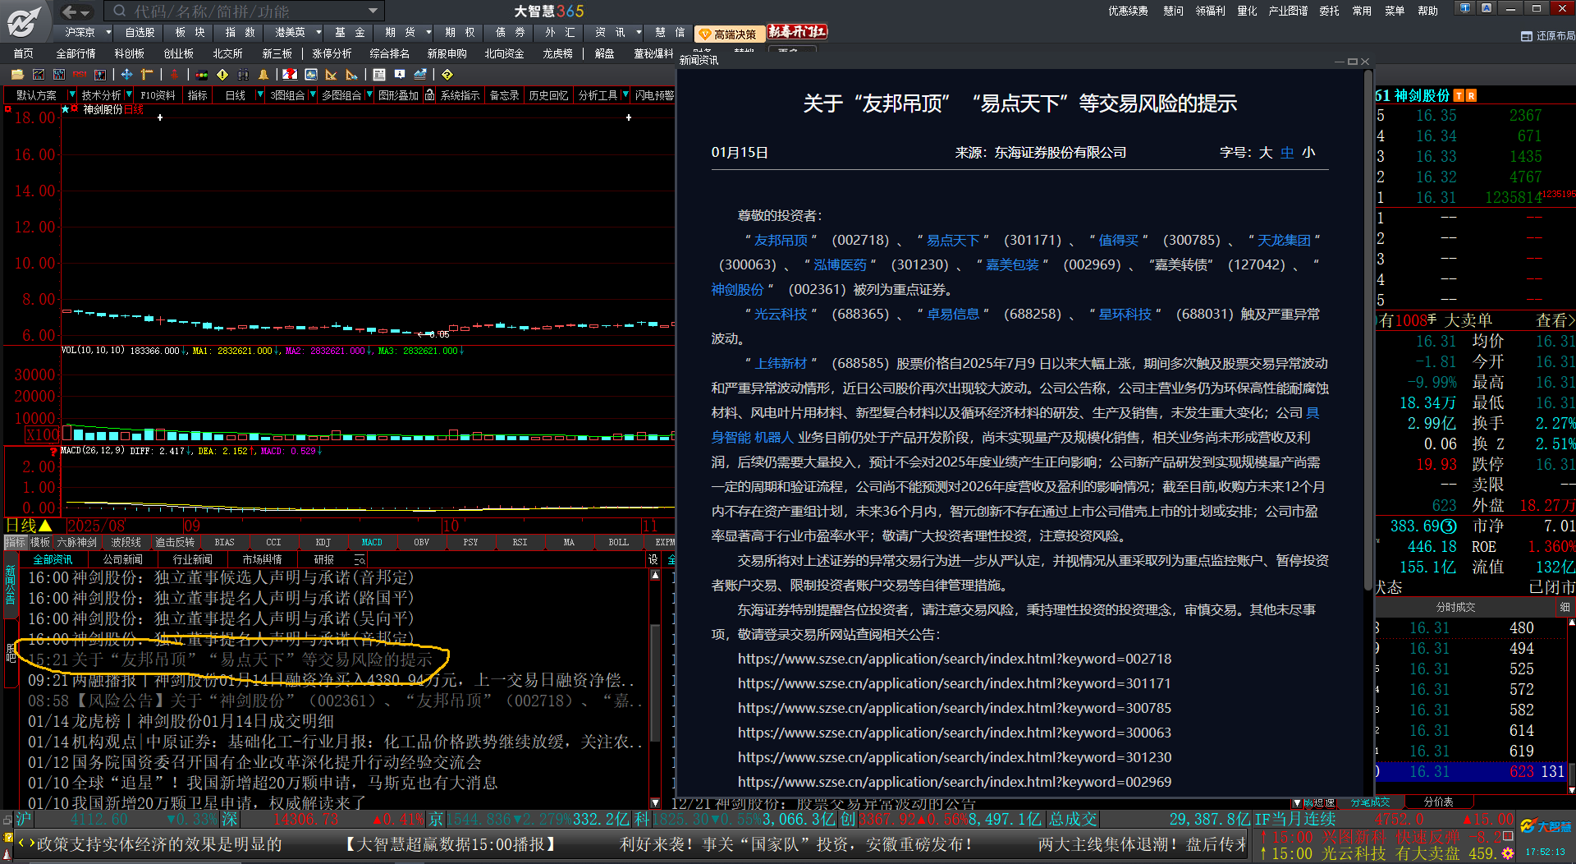Open the szse.cn keyword=002718 URL

[x=955, y=659]
